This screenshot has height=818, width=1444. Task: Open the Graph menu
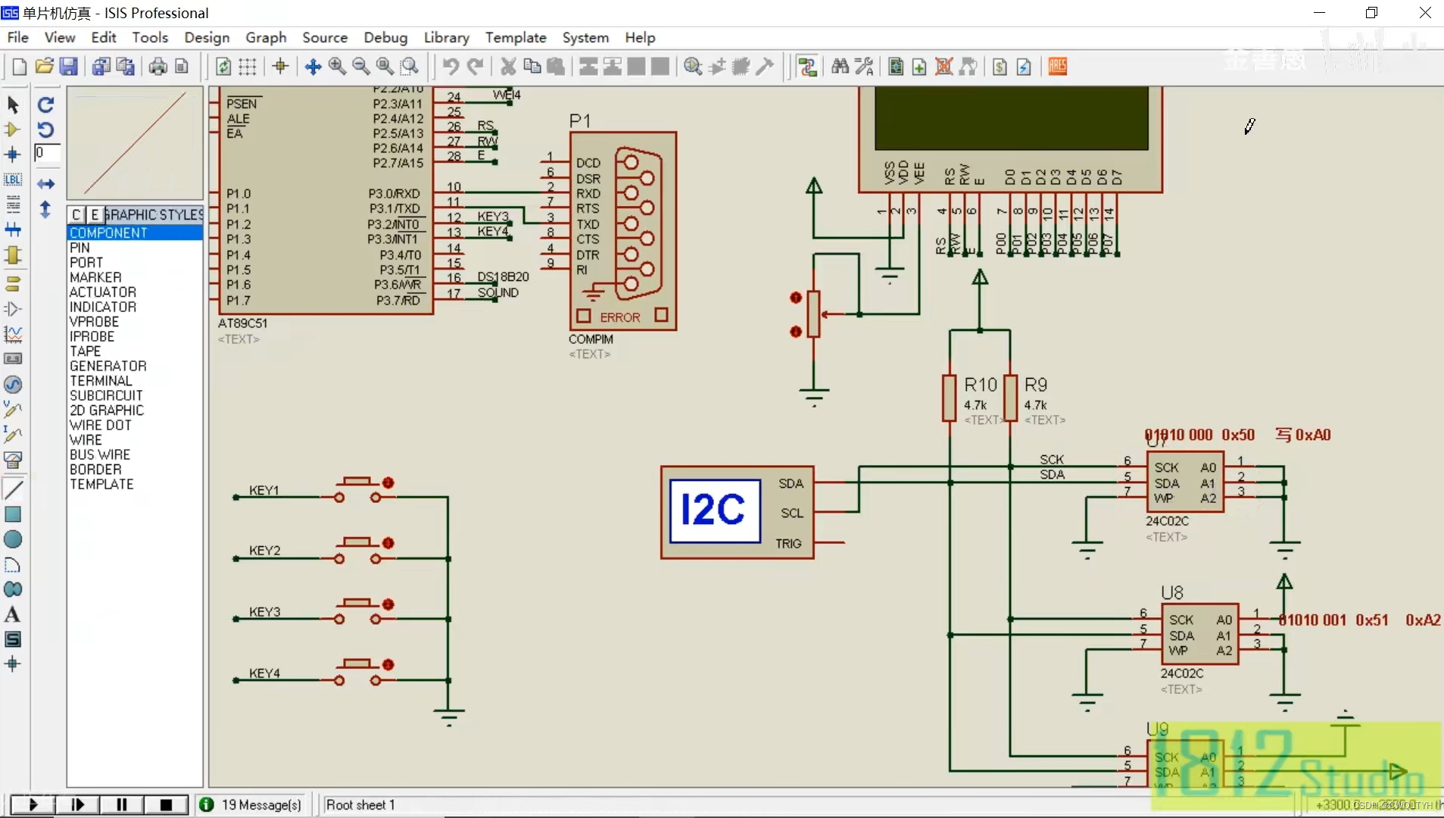[266, 37]
